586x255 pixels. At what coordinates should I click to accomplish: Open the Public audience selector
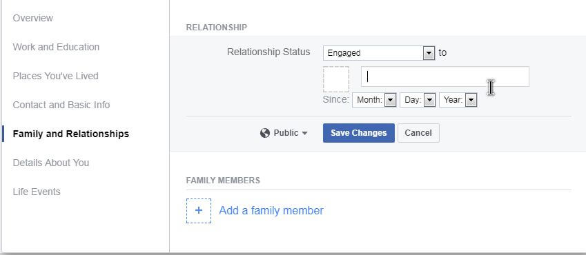(x=284, y=133)
